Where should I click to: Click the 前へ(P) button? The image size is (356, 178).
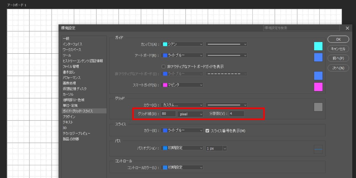point(338,58)
